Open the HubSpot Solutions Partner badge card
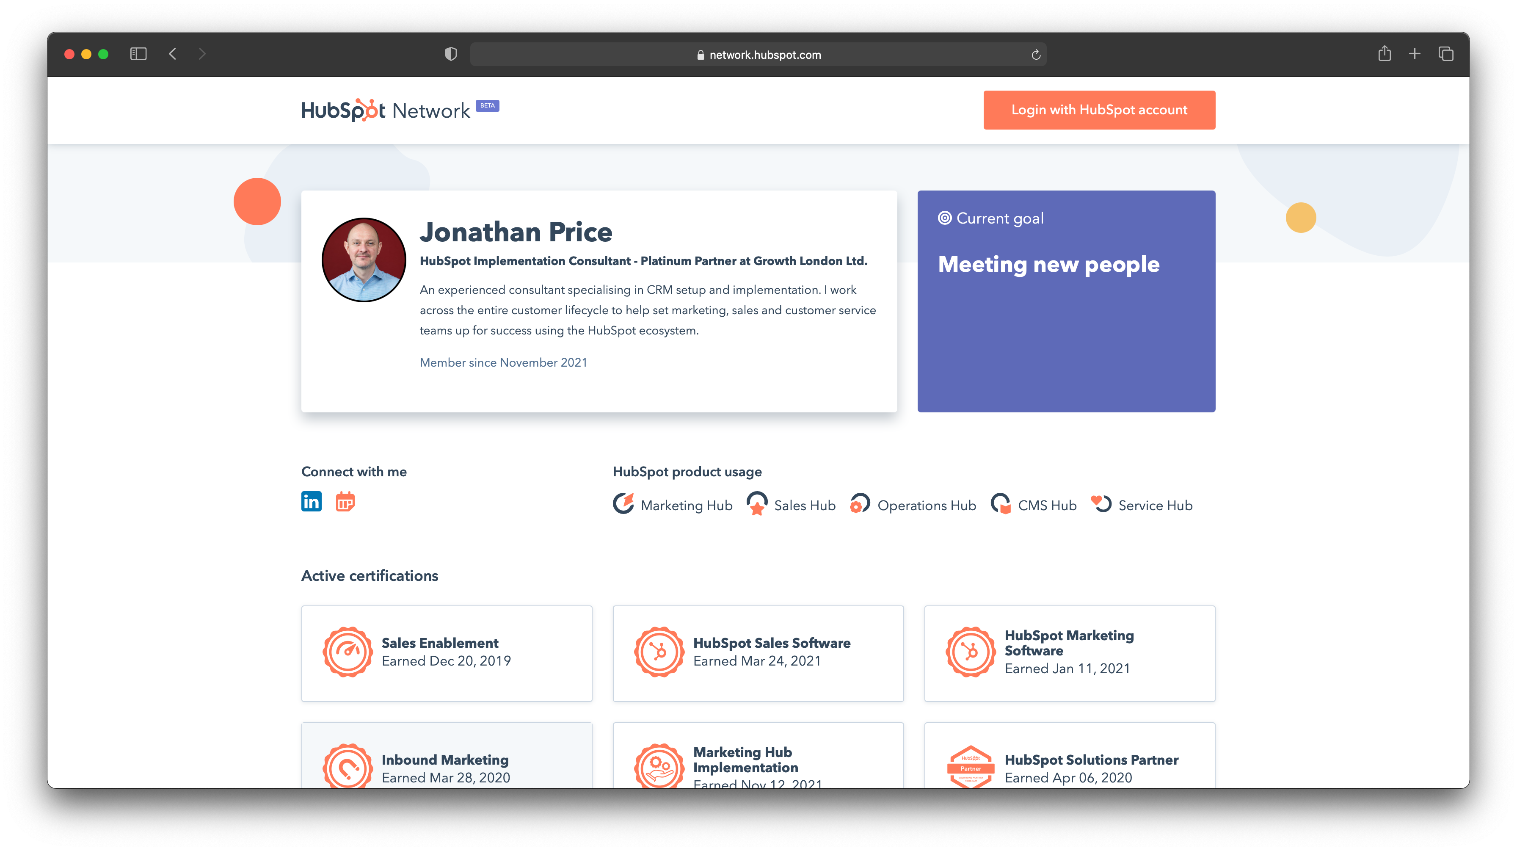 (1070, 760)
